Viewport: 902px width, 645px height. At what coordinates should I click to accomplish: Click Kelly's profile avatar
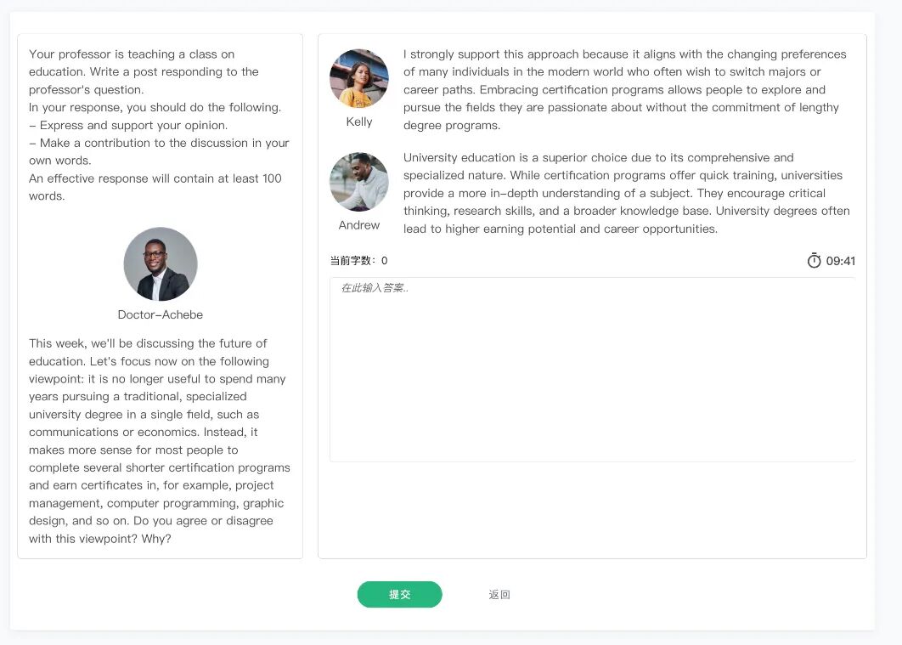pos(359,78)
